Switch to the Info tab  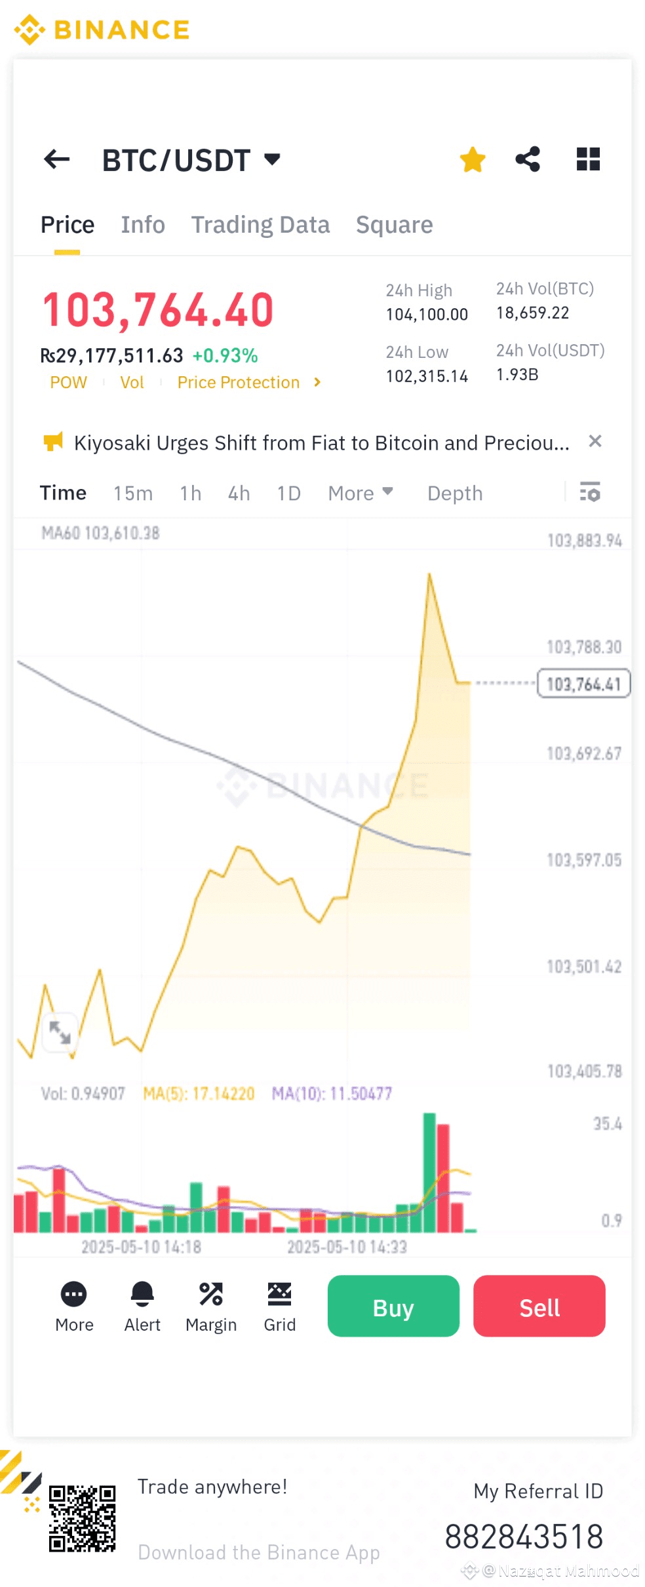pos(143,225)
